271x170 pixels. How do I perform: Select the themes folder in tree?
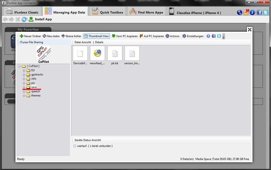(36, 96)
